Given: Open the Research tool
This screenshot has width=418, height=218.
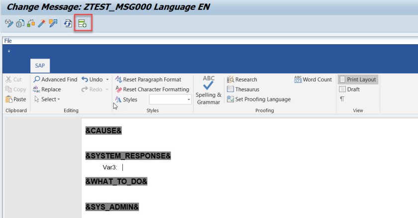Looking at the screenshot, I should 242,79.
